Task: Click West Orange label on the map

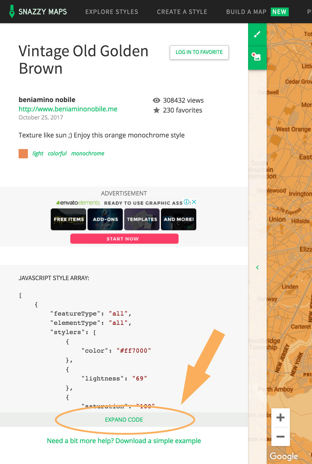Action: point(293,129)
